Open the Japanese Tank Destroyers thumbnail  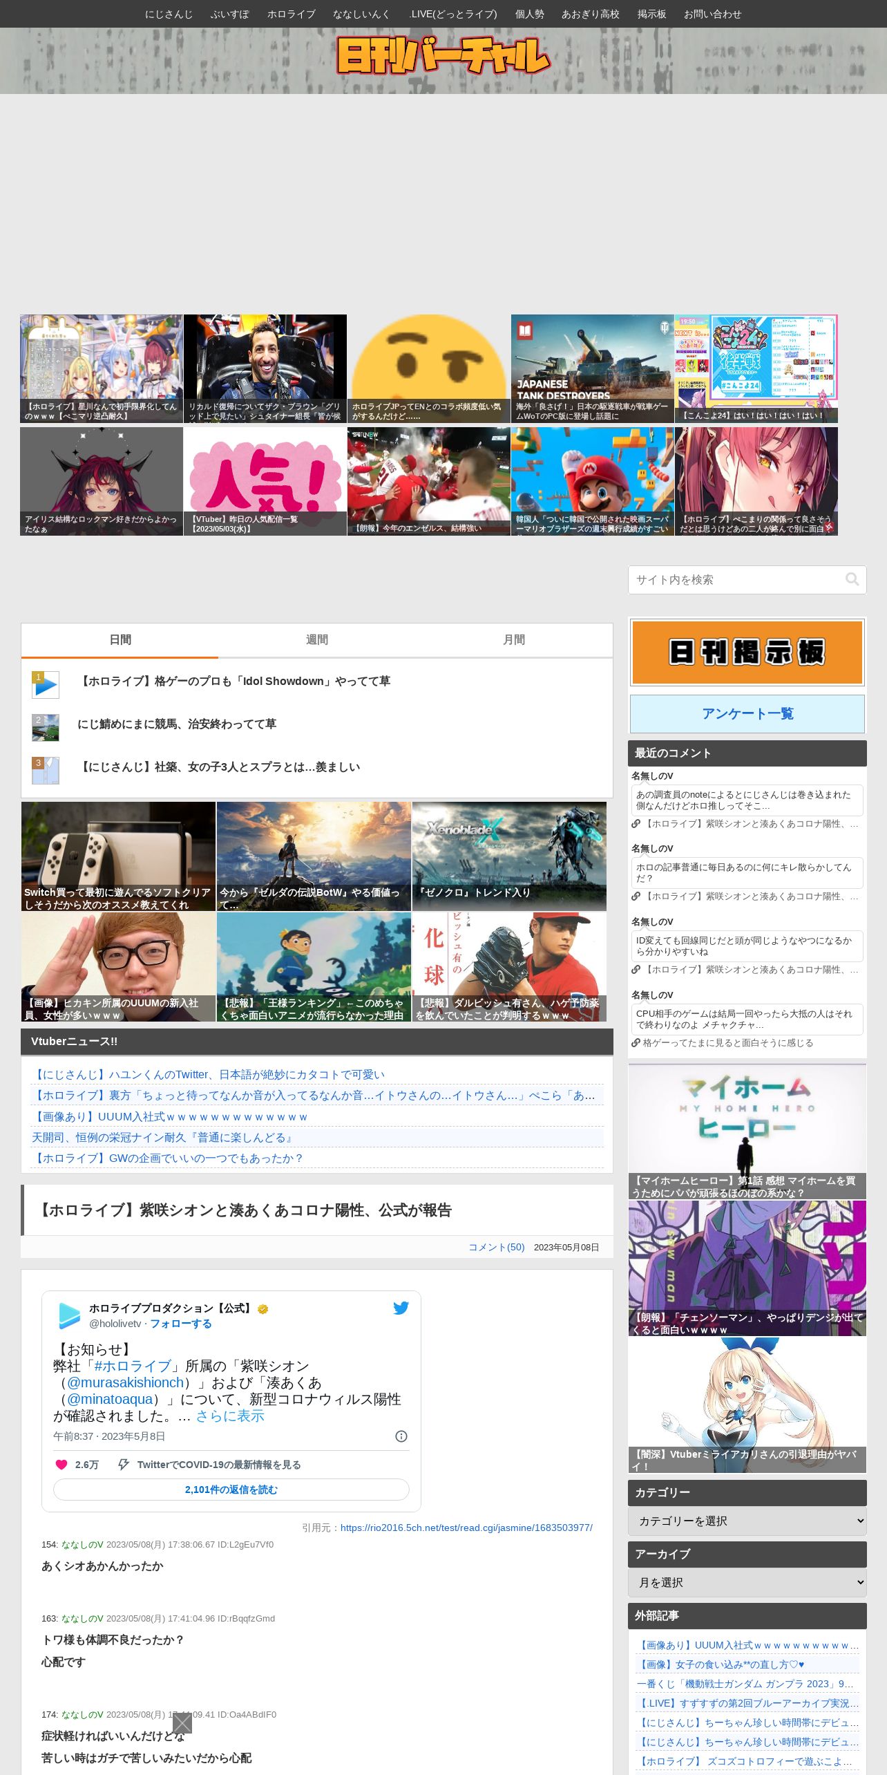coord(593,368)
